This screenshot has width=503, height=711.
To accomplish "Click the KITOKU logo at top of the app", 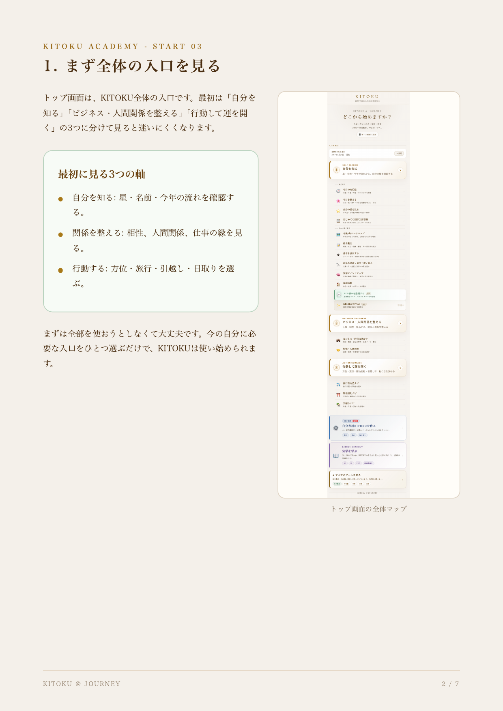I will (367, 97).
